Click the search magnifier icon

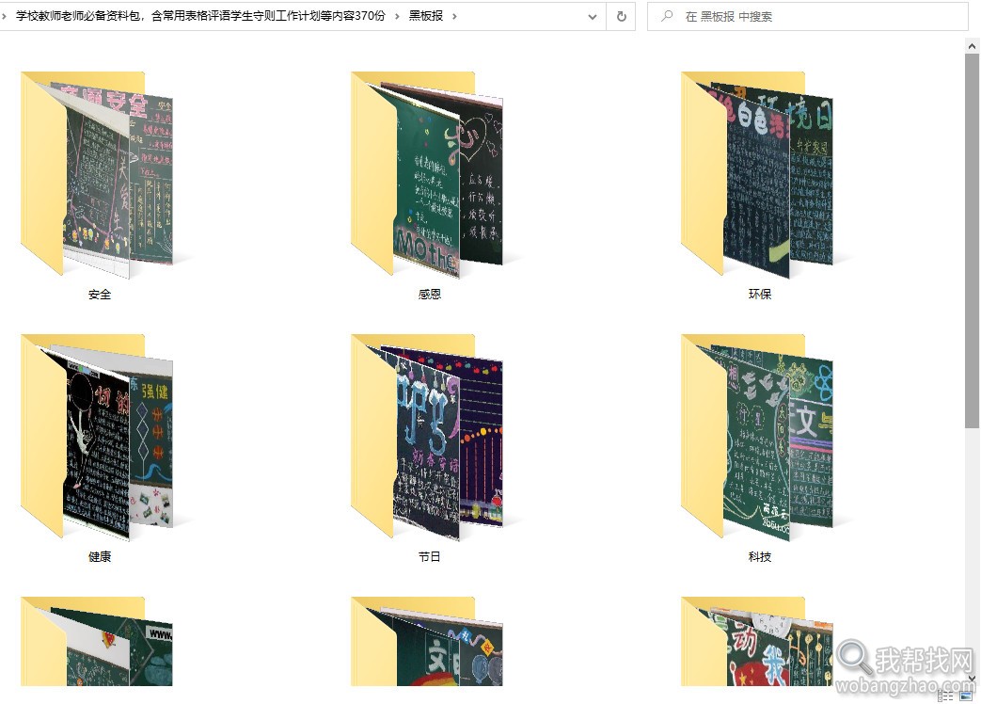(x=667, y=16)
